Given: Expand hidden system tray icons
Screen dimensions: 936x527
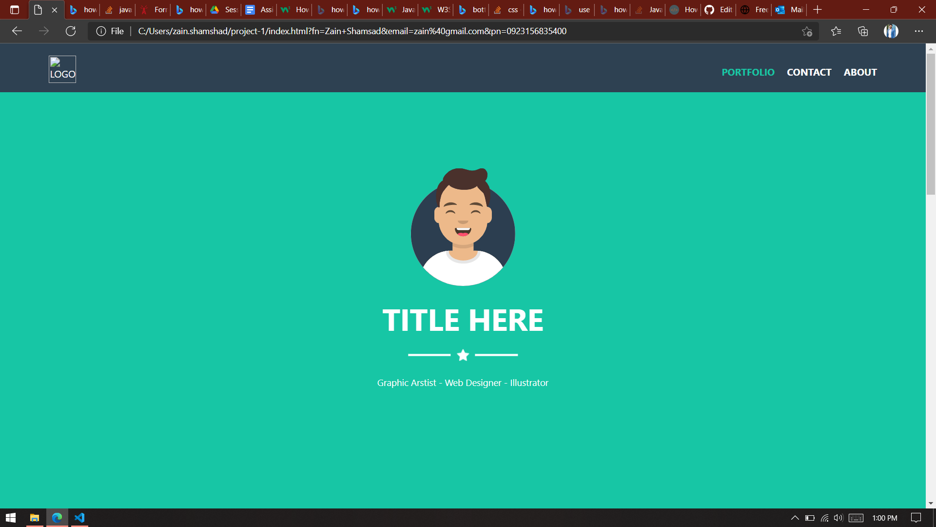Looking at the screenshot, I should tap(795, 518).
